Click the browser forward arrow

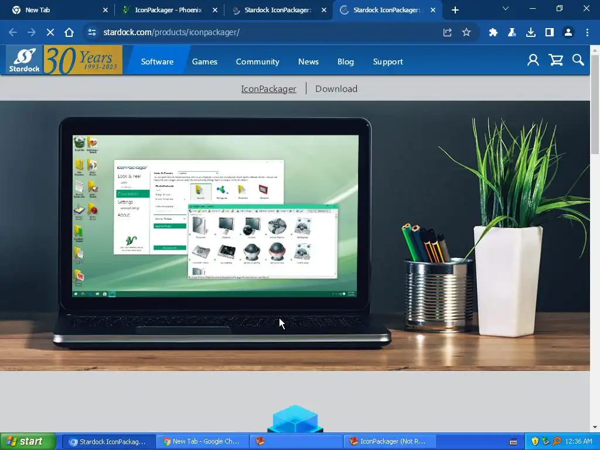point(32,33)
